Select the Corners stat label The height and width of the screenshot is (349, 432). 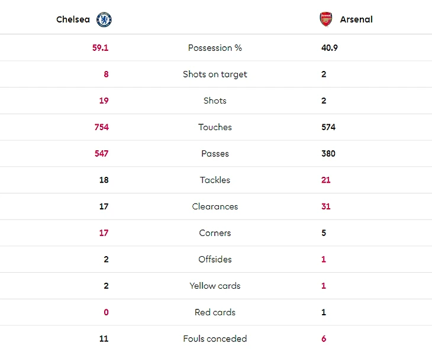(215, 233)
